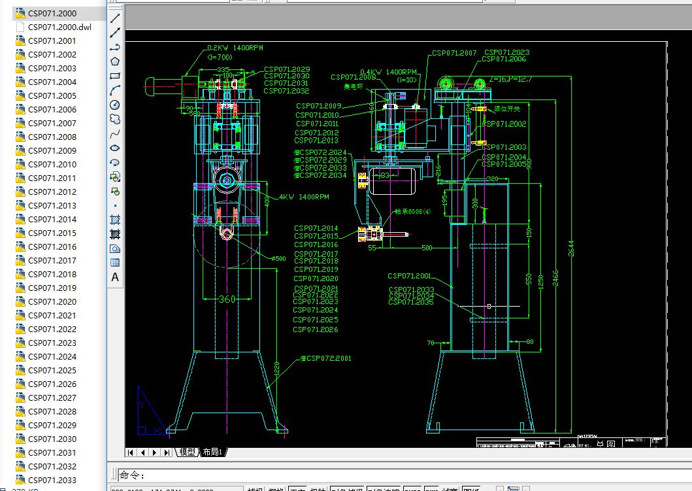Image resolution: width=692 pixels, height=491 pixels.
Task: Click the 0.2KW 1400RPM label in the drawing
Action: [235, 48]
